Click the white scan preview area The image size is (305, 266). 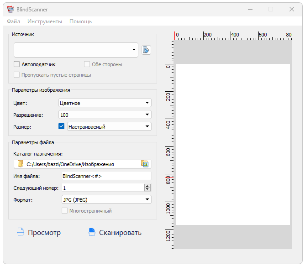pyautogui.click(x=232, y=144)
